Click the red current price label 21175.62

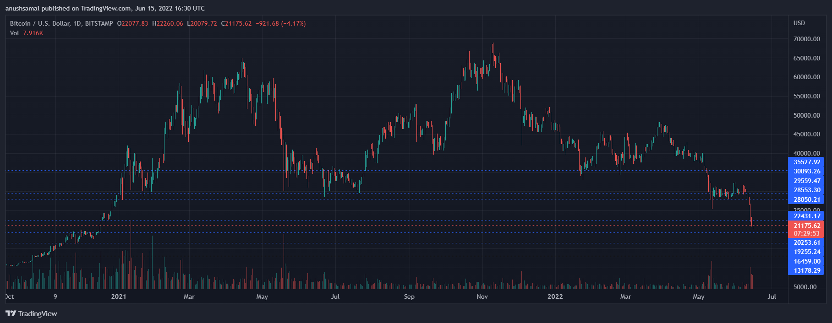click(806, 226)
